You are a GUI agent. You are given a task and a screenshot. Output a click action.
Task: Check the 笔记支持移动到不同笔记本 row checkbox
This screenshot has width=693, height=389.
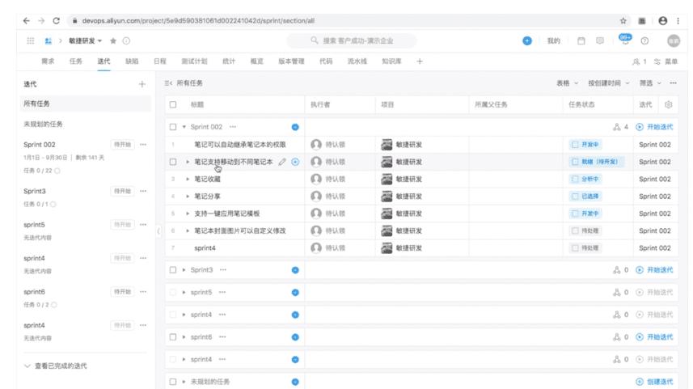point(173,162)
